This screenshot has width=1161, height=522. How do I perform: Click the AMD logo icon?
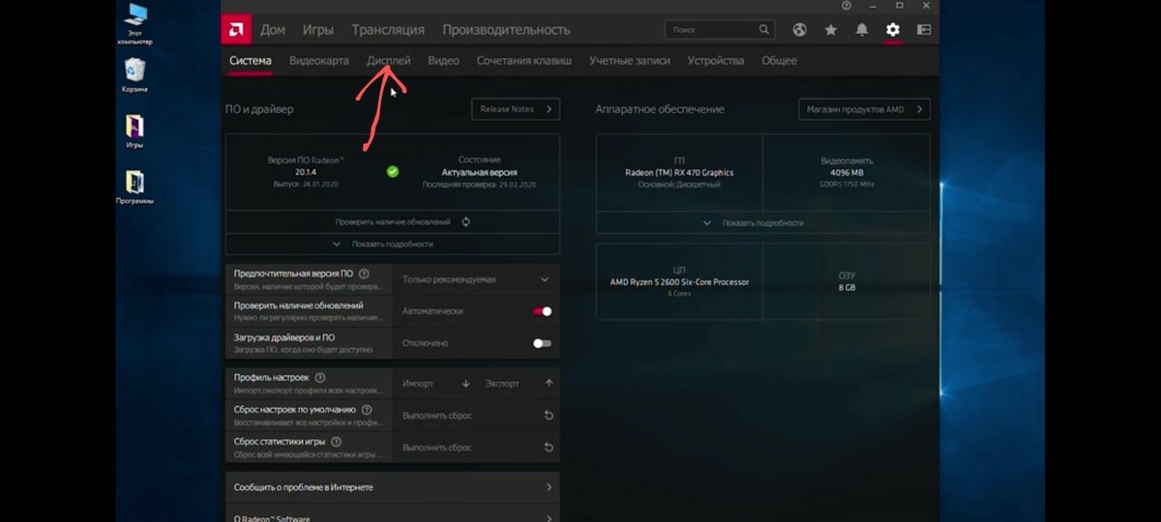point(235,29)
